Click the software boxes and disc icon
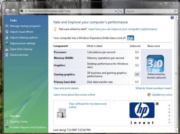The width and height of the screenshot is (180, 134). point(62,113)
